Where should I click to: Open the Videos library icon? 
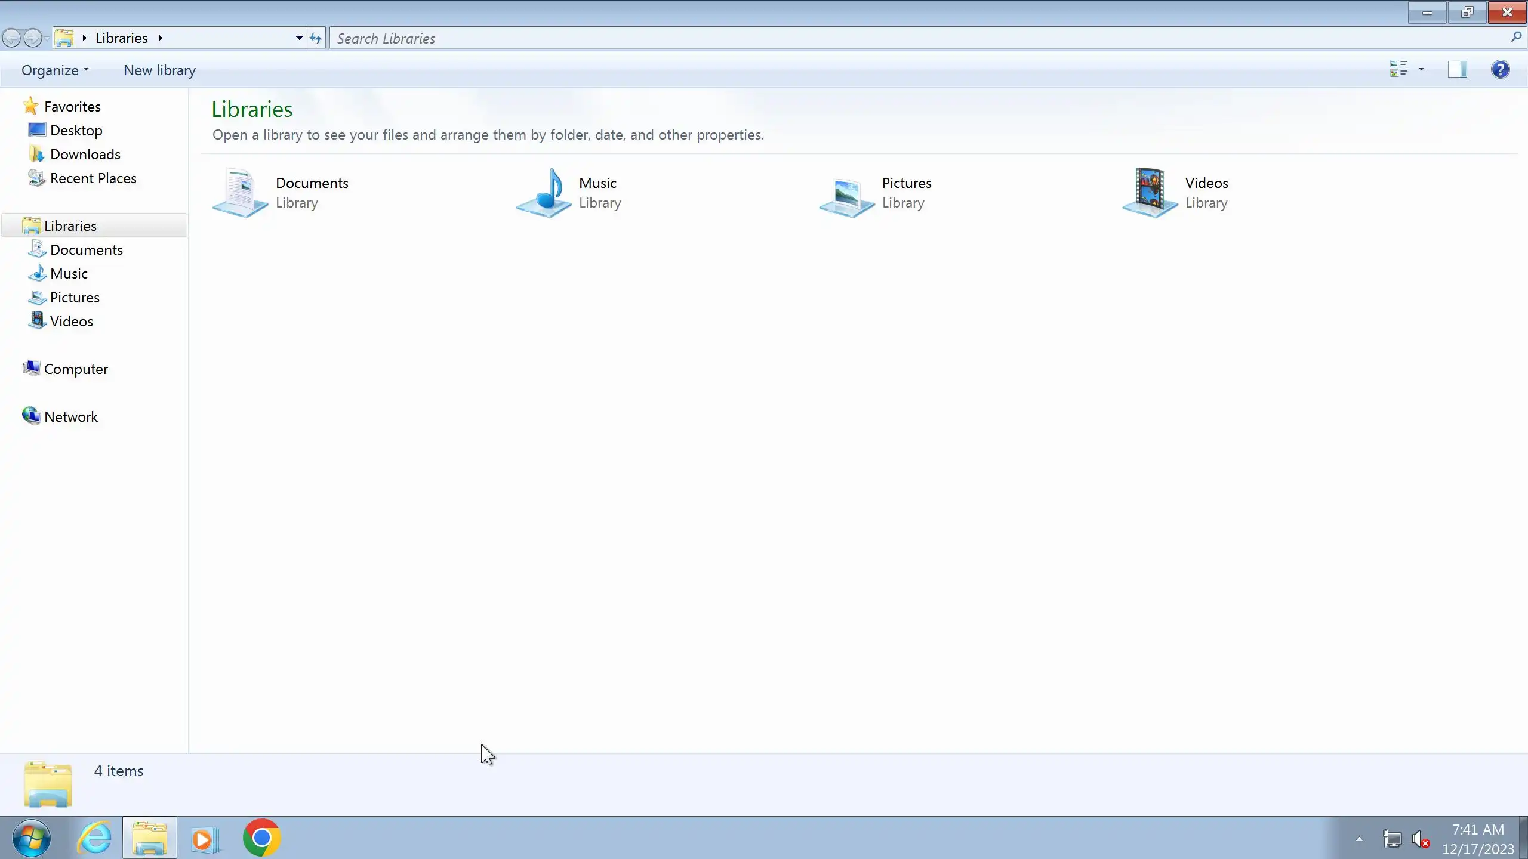click(1150, 193)
